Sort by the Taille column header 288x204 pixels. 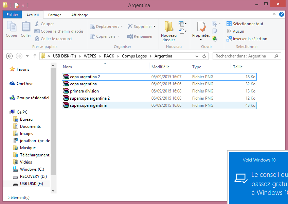(x=244, y=67)
